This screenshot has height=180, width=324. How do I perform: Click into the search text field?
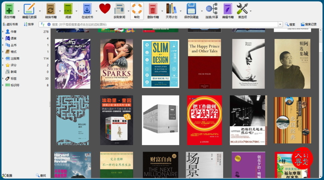161,25
